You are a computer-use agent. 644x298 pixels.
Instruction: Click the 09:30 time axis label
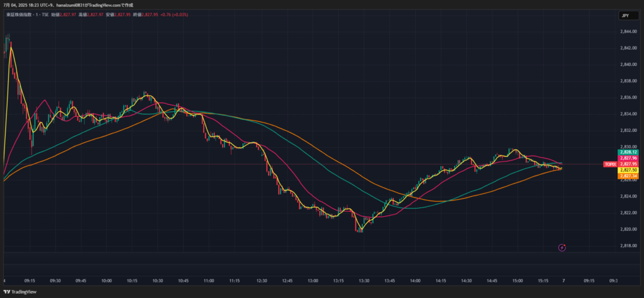click(55, 281)
